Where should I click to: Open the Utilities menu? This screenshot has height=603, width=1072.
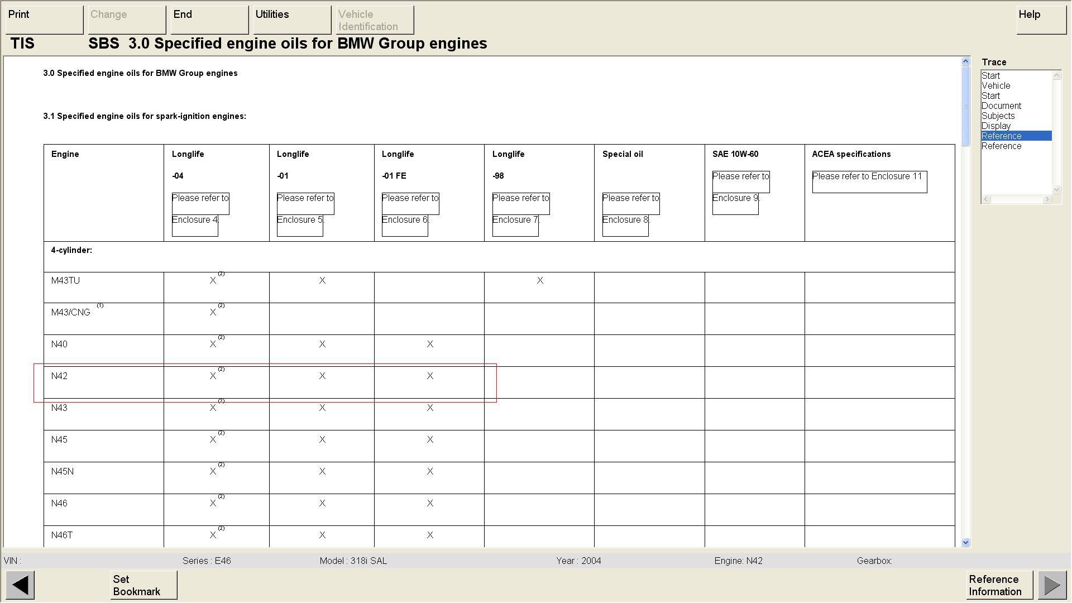(292, 20)
